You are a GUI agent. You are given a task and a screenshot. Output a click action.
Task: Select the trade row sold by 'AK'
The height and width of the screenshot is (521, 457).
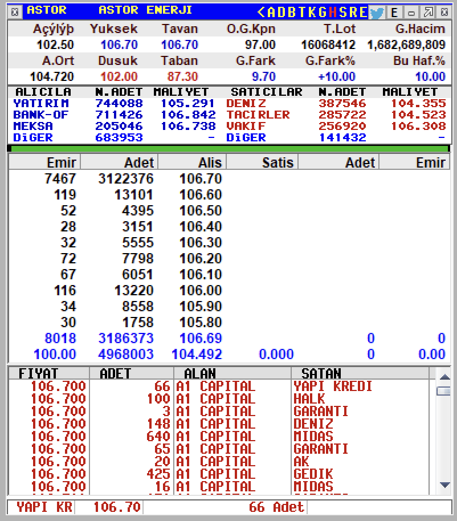(x=219, y=461)
